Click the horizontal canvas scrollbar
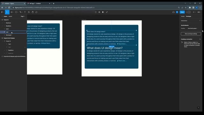The width and height of the screenshot is (204, 115). pos(141,111)
